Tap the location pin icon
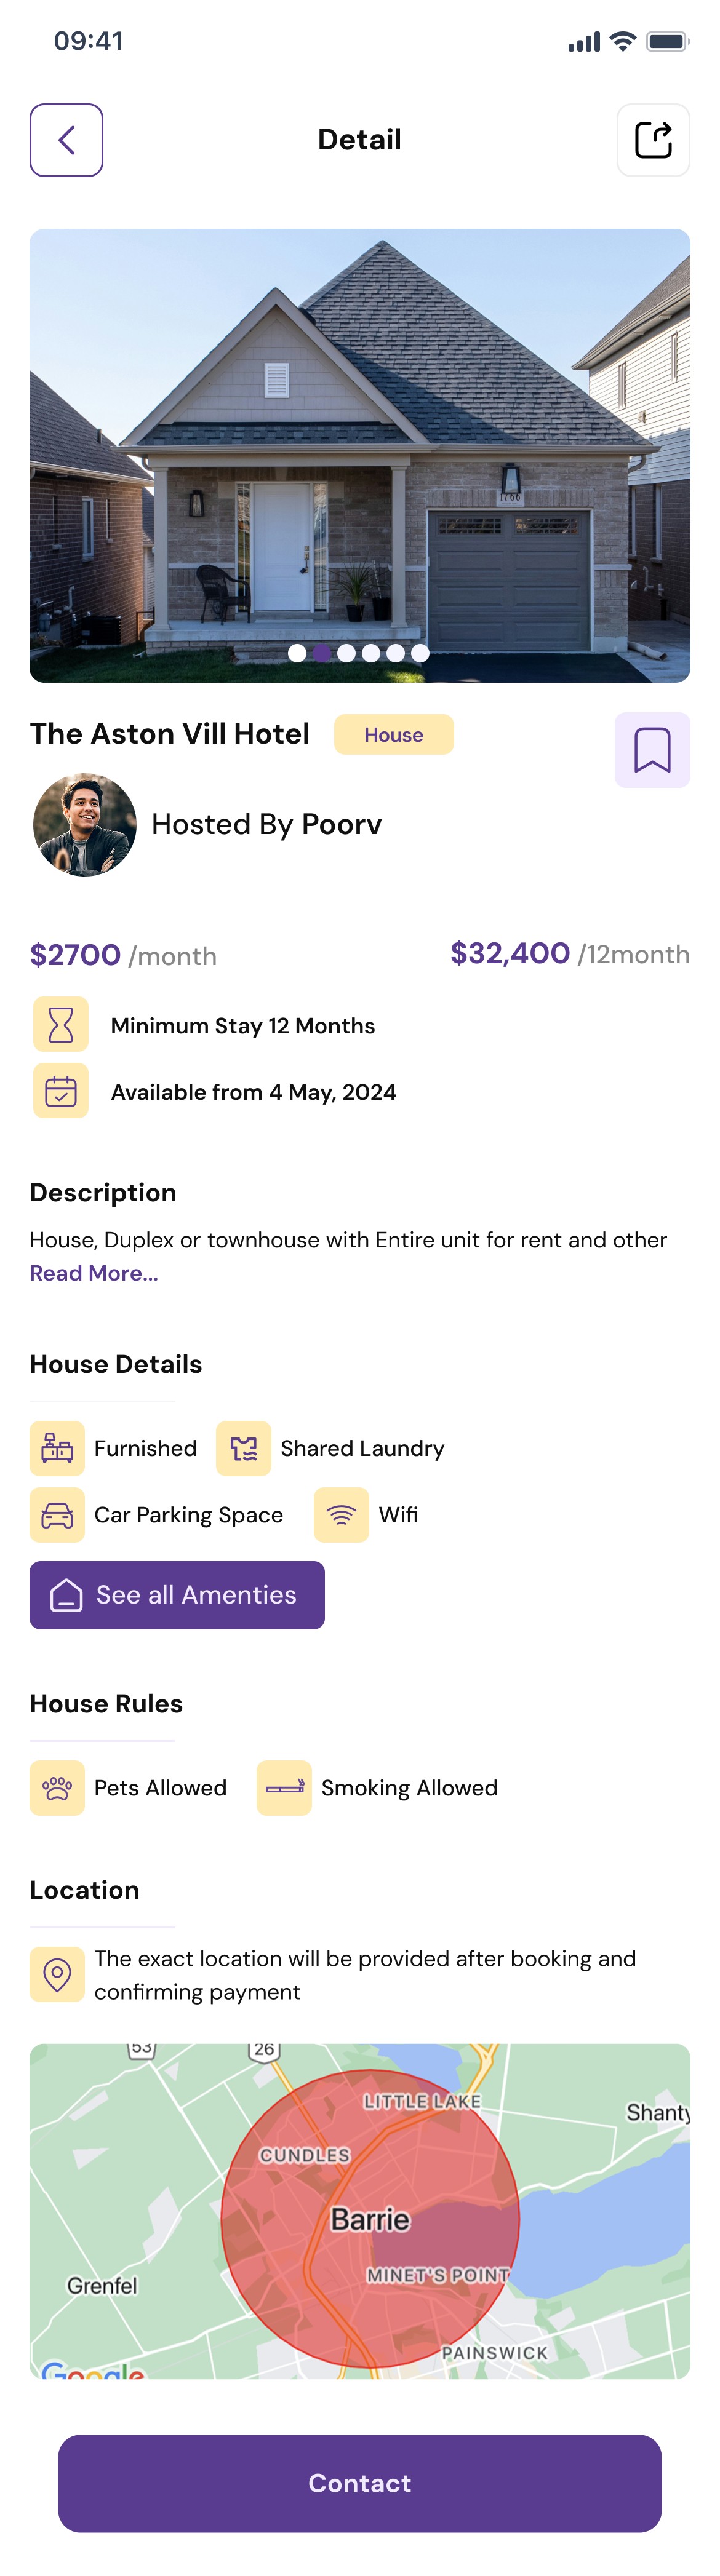The image size is (720, 2576). pos(57,1975)
